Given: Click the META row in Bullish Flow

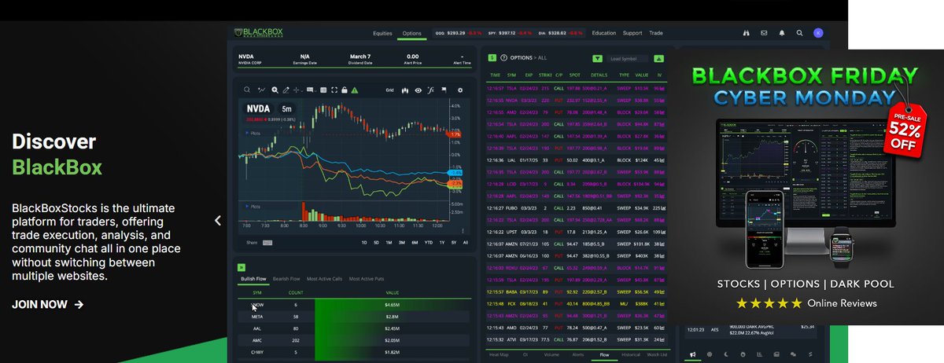Looking at the screenshot, I should [x=354, y=316].
